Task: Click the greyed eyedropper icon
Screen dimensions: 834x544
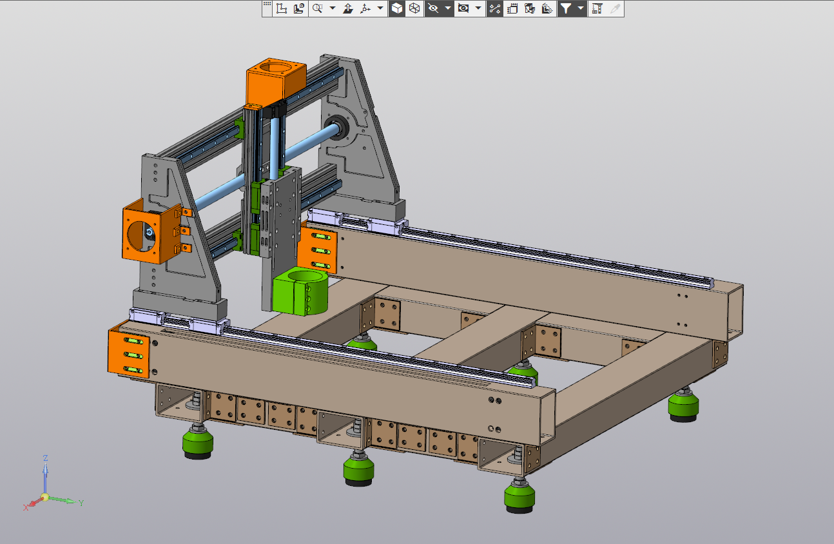Action: pos(615,9)
